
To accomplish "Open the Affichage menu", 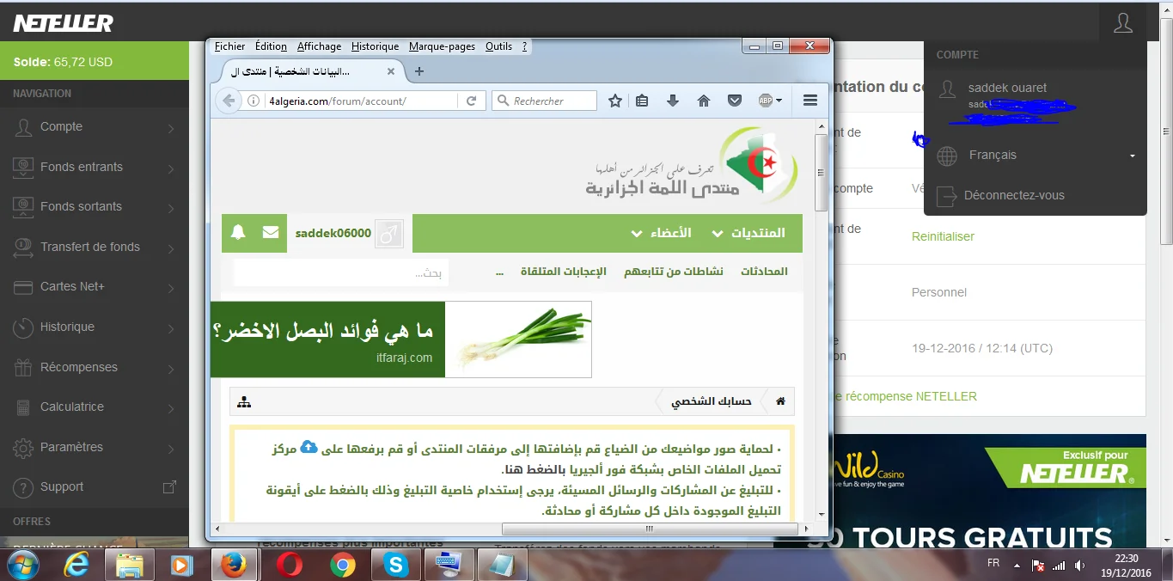I will [319, 46].
